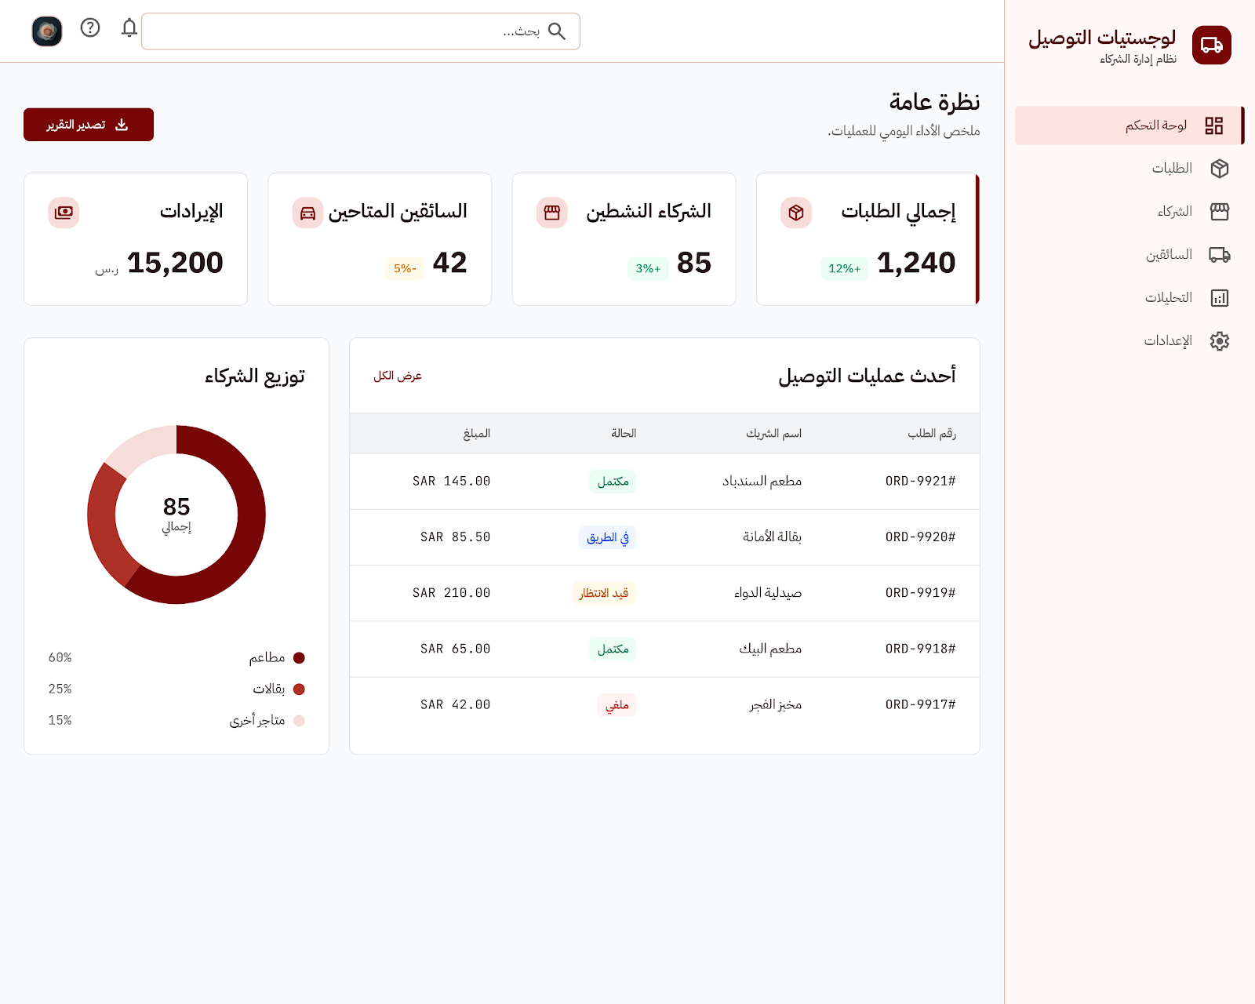Image resolution: width=1255 pixels, height=1004 pixels.
Task: Click partner name مخبز الفجر
Action: pos(775,704)
